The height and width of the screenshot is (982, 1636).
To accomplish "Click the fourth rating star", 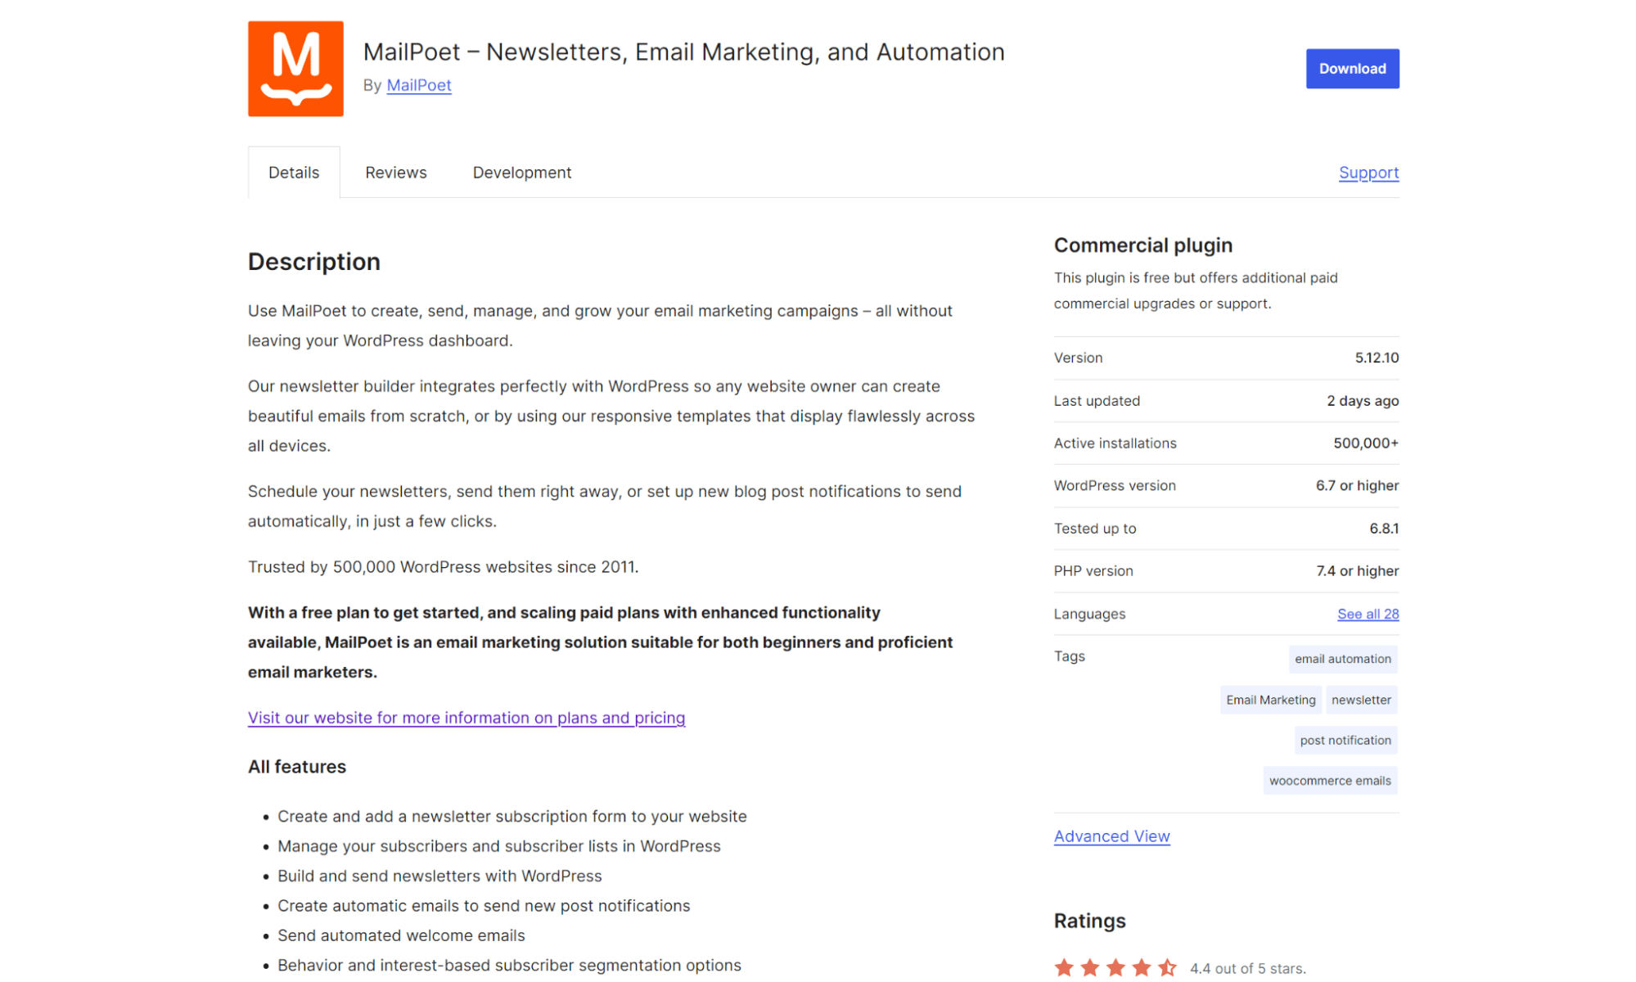I will pos(1142,967).
